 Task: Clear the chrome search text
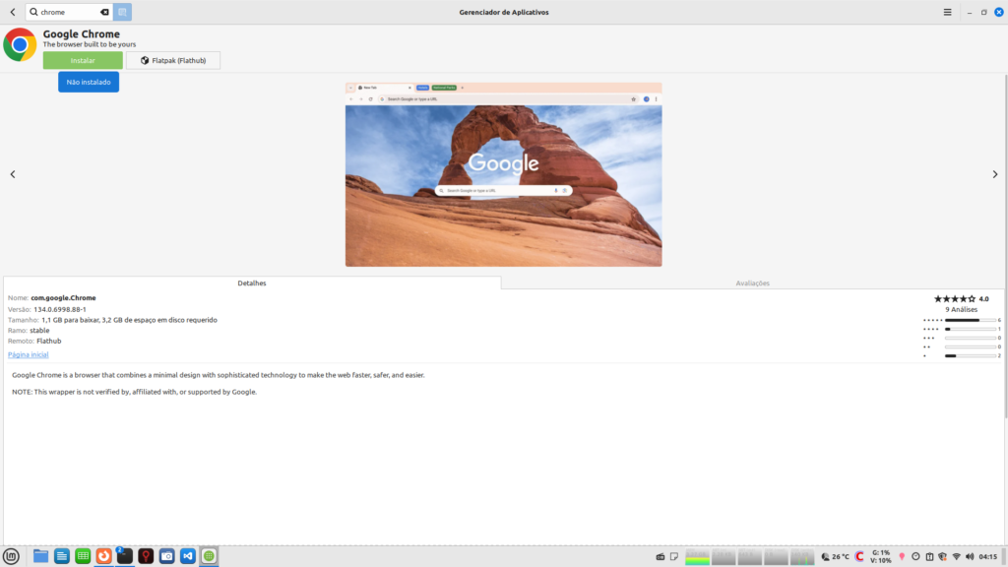pyautogui.click(x=104, y=12)
